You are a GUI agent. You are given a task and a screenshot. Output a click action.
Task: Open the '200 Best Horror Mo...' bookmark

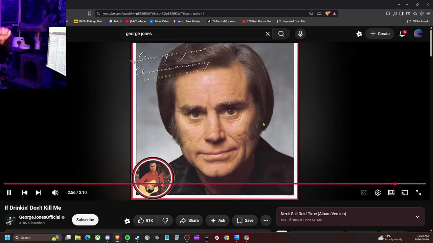point(257,21)
